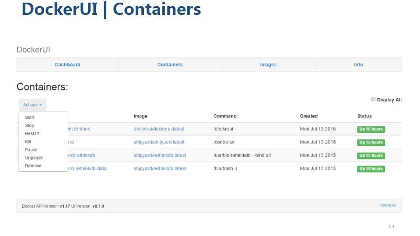Screen dimensions: 420x236
Task: Go to the Images tab
Action: 268,65
